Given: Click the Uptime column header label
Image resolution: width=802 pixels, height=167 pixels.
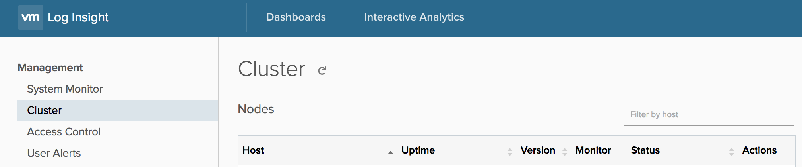Looking at the screenshot, I should pyautogui.click(x=418, y=150).
